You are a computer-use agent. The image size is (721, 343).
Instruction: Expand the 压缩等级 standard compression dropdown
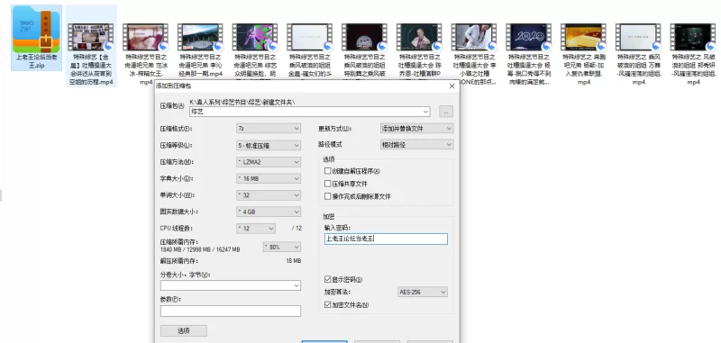click(269, 145)
